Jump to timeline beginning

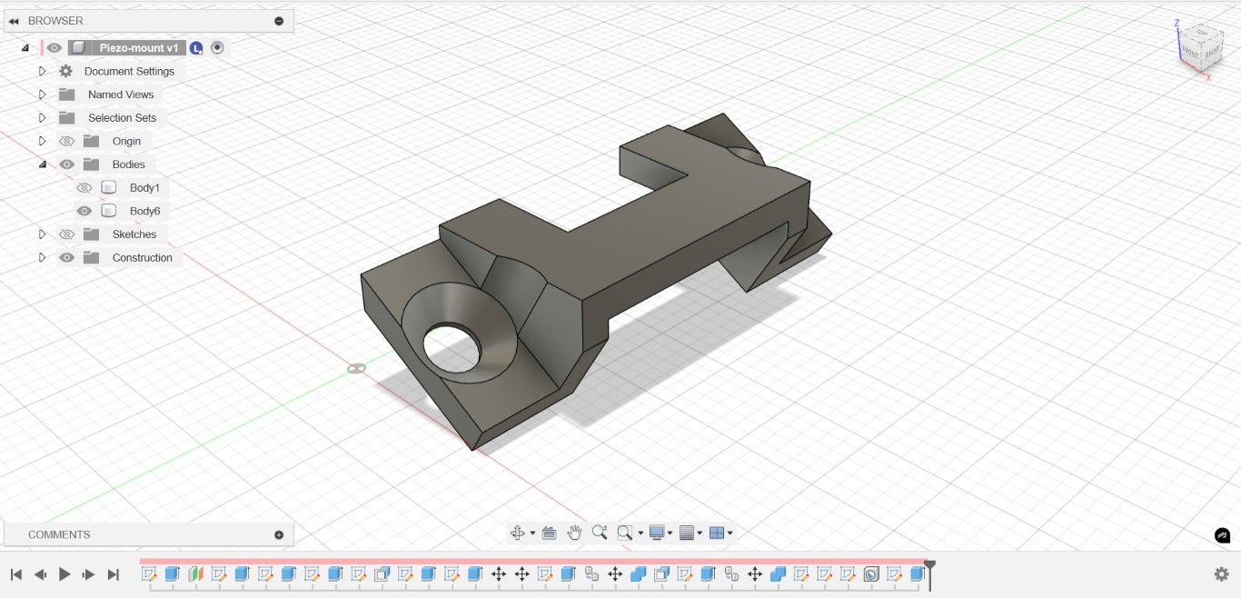pos(15,574)
